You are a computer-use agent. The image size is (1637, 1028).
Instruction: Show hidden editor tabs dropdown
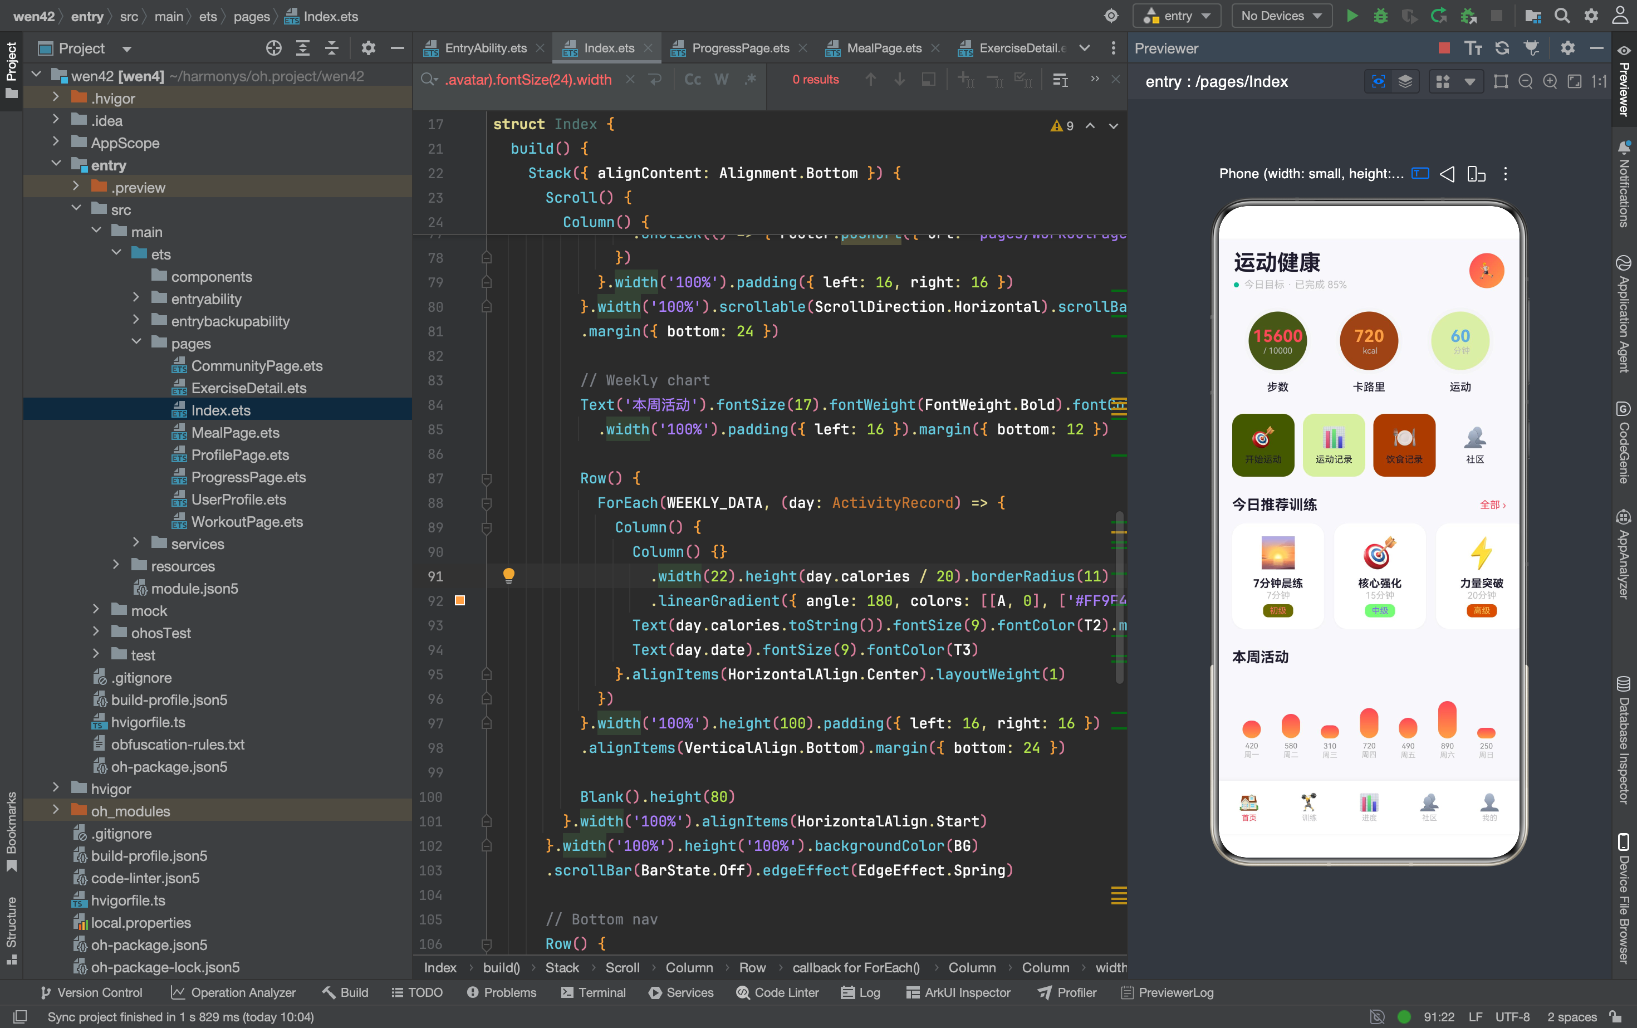[1084, 48]
